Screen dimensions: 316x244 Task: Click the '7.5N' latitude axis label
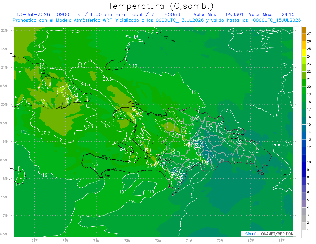[4, 197]
